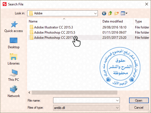Select Desktop in places sidebar

(14, 43)
